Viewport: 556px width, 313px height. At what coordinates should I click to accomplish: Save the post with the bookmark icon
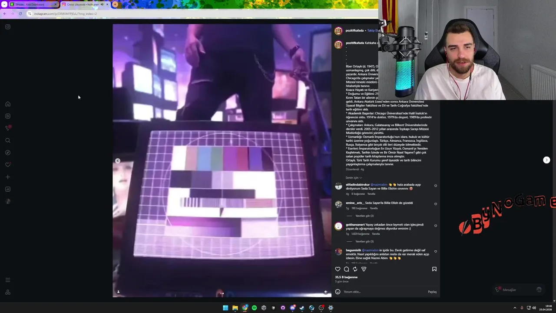coord(434,269)
